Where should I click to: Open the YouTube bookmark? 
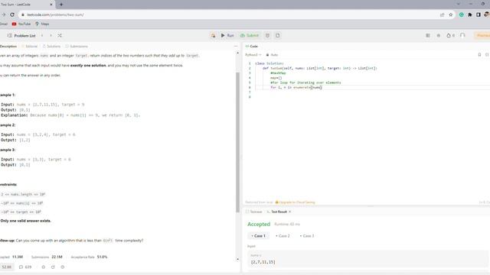(x=21, y=24)
